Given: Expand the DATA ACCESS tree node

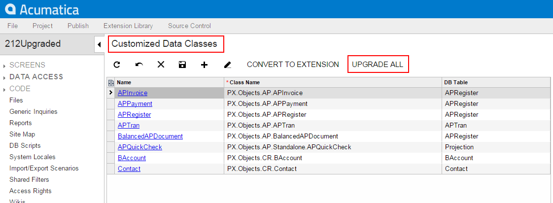Looking at the screenshot, I should click(5, 77).
